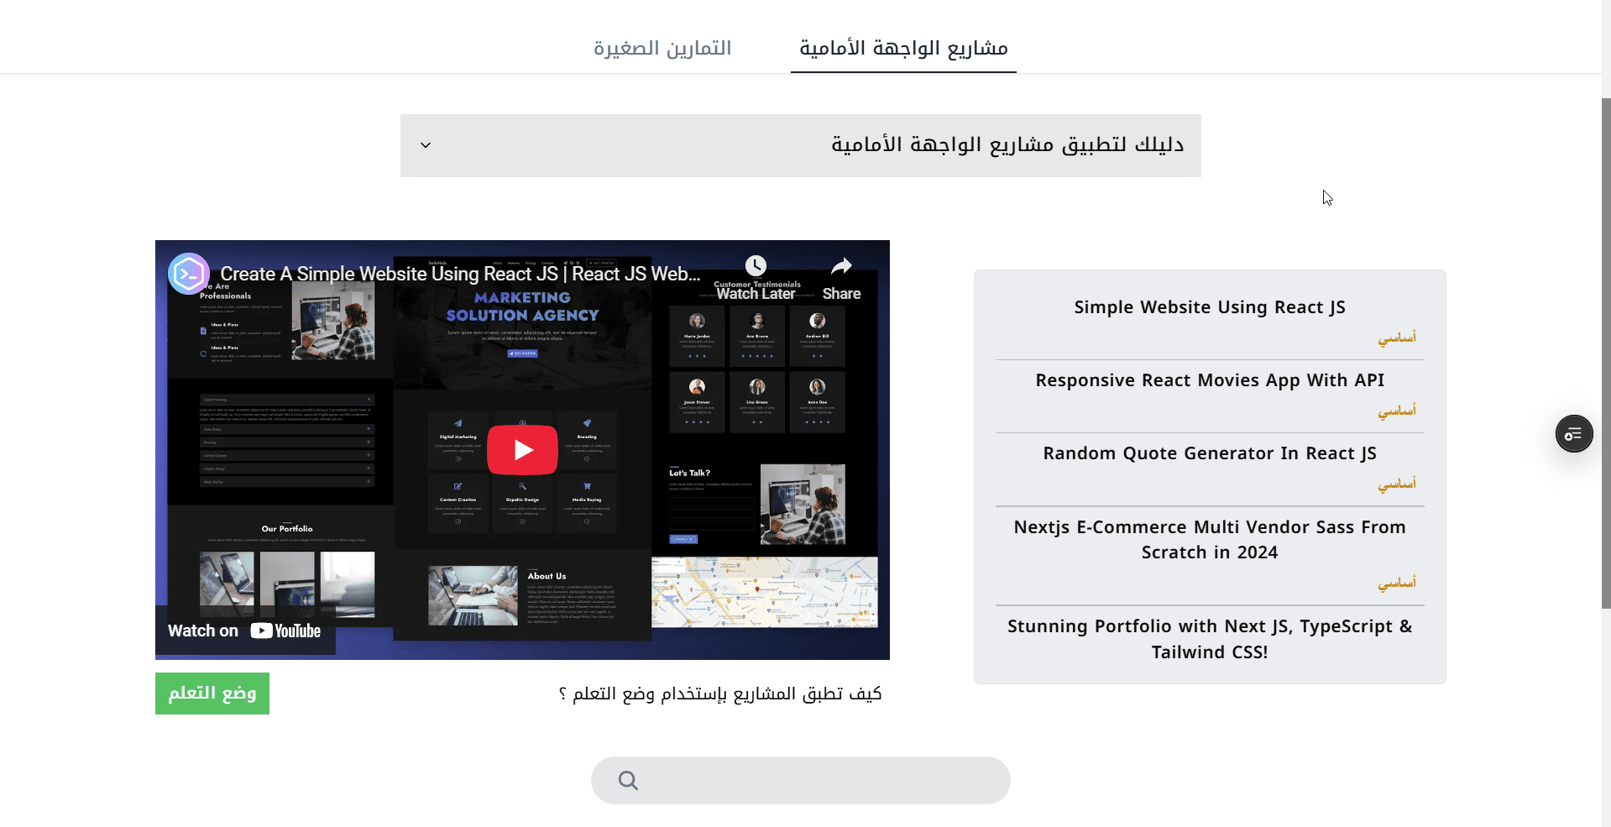Click the search magnifier icon
This screenshot has height=827, width=1611.
click(x=628, y=781)
